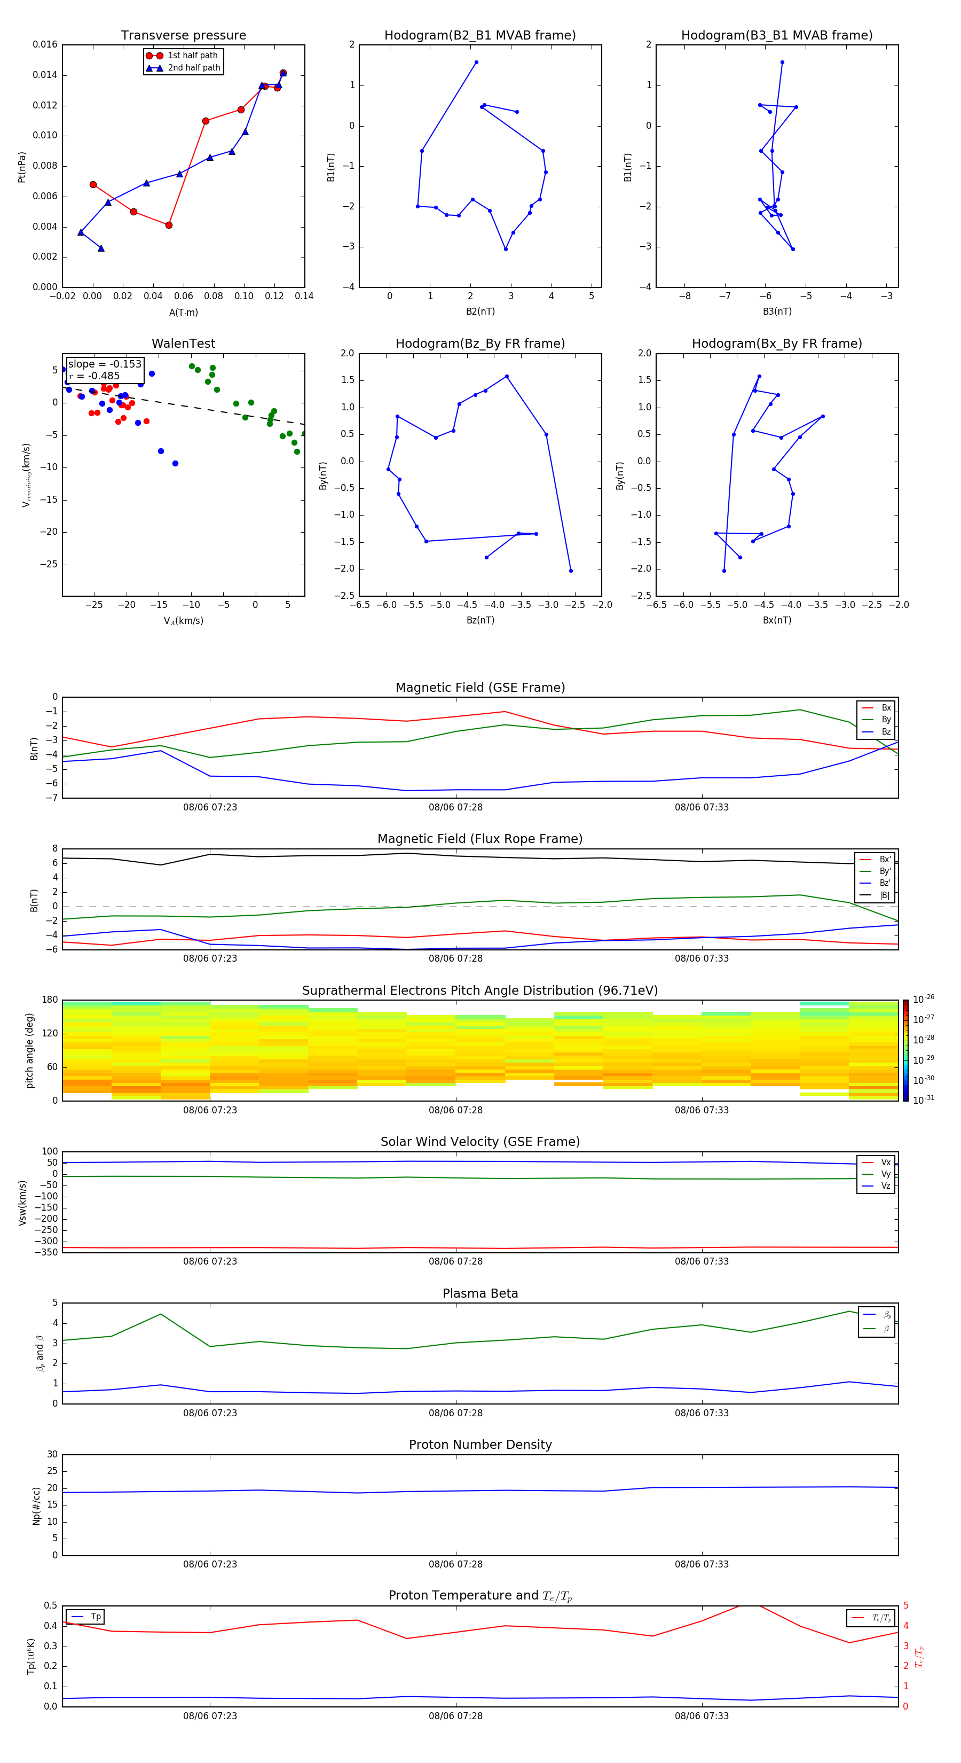Viewport: 961px width, 1763px height.
Task: Click the 'WalenTest' plot title
Action: point(183,344)
